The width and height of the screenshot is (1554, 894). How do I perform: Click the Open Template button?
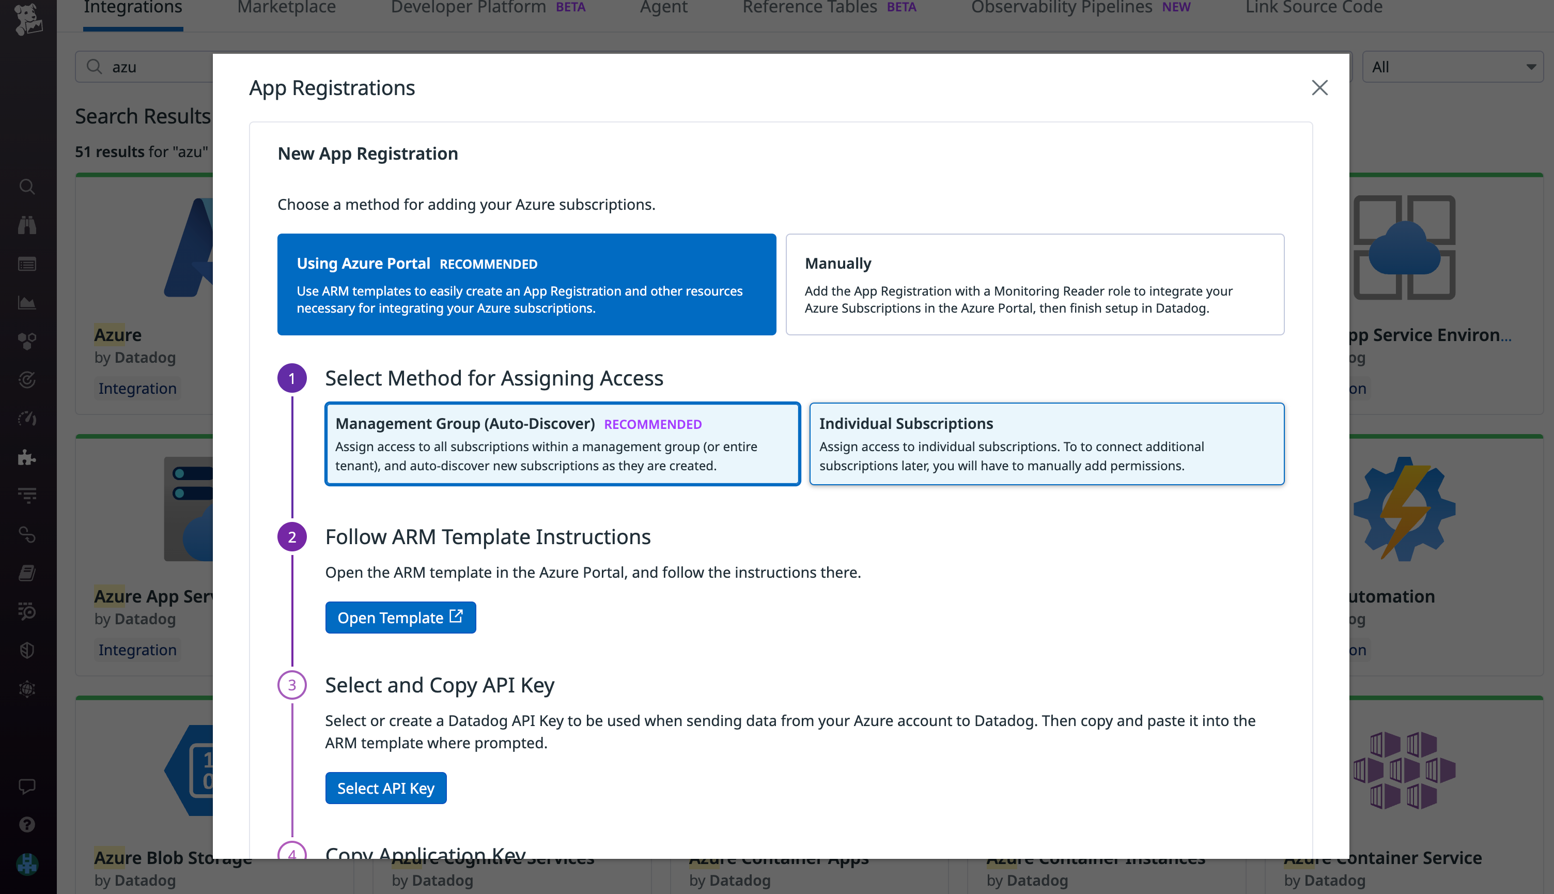click(400, 617)
